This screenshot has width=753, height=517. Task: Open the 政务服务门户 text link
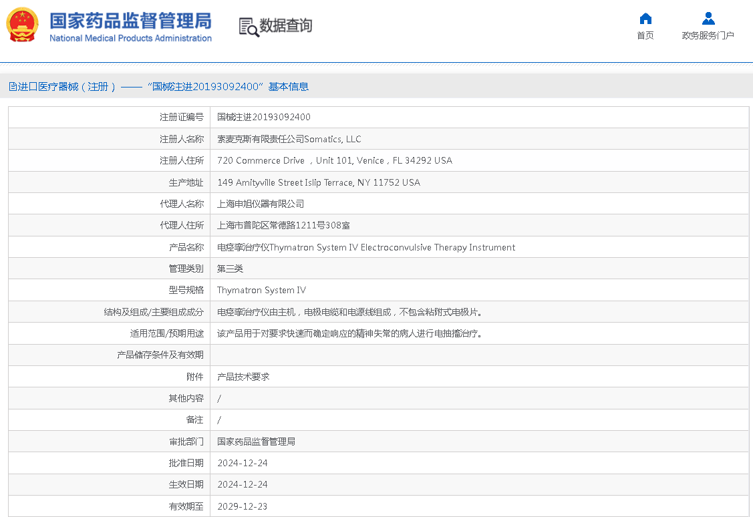(x=708, y=36)
